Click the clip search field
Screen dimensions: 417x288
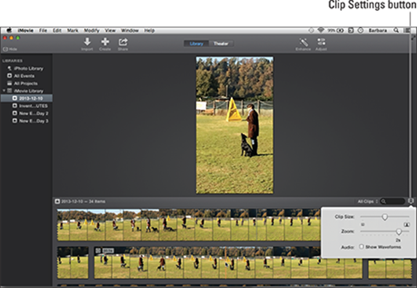(x=392, y=201)
